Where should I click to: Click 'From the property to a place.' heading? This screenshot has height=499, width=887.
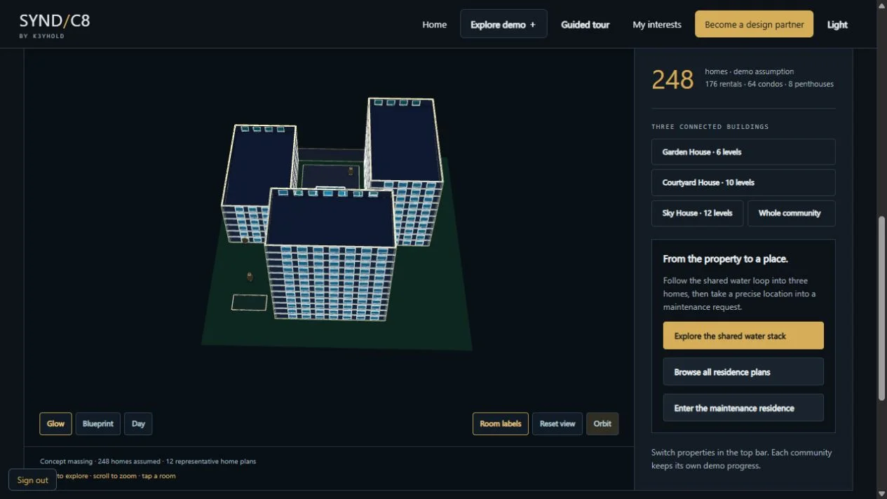click(725, 259)
